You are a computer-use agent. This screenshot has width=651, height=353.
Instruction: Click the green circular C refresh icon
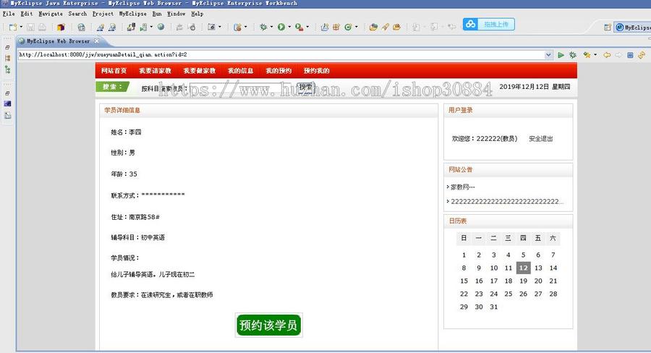coord(348,27)
